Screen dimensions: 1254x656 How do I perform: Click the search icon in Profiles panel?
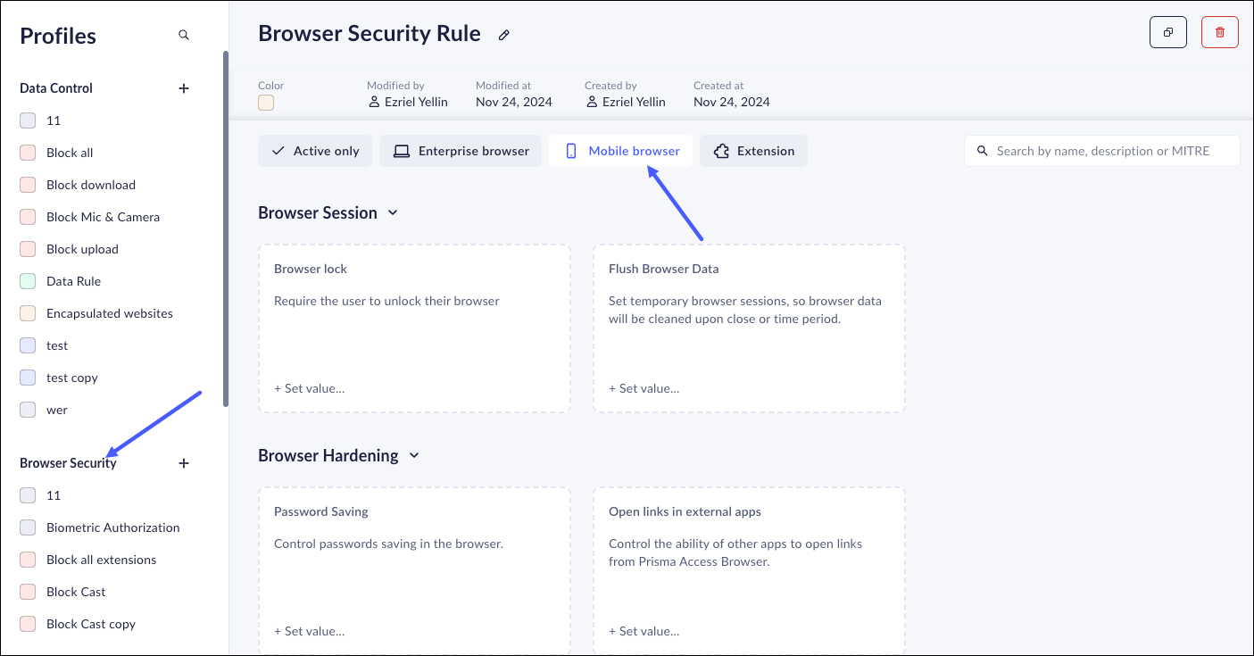click(184, 36)
